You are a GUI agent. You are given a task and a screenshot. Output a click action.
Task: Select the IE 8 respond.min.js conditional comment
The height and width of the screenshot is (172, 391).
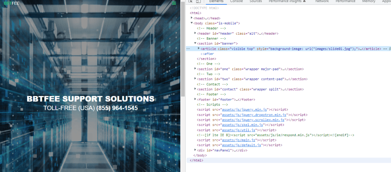(x=276, y=135)
